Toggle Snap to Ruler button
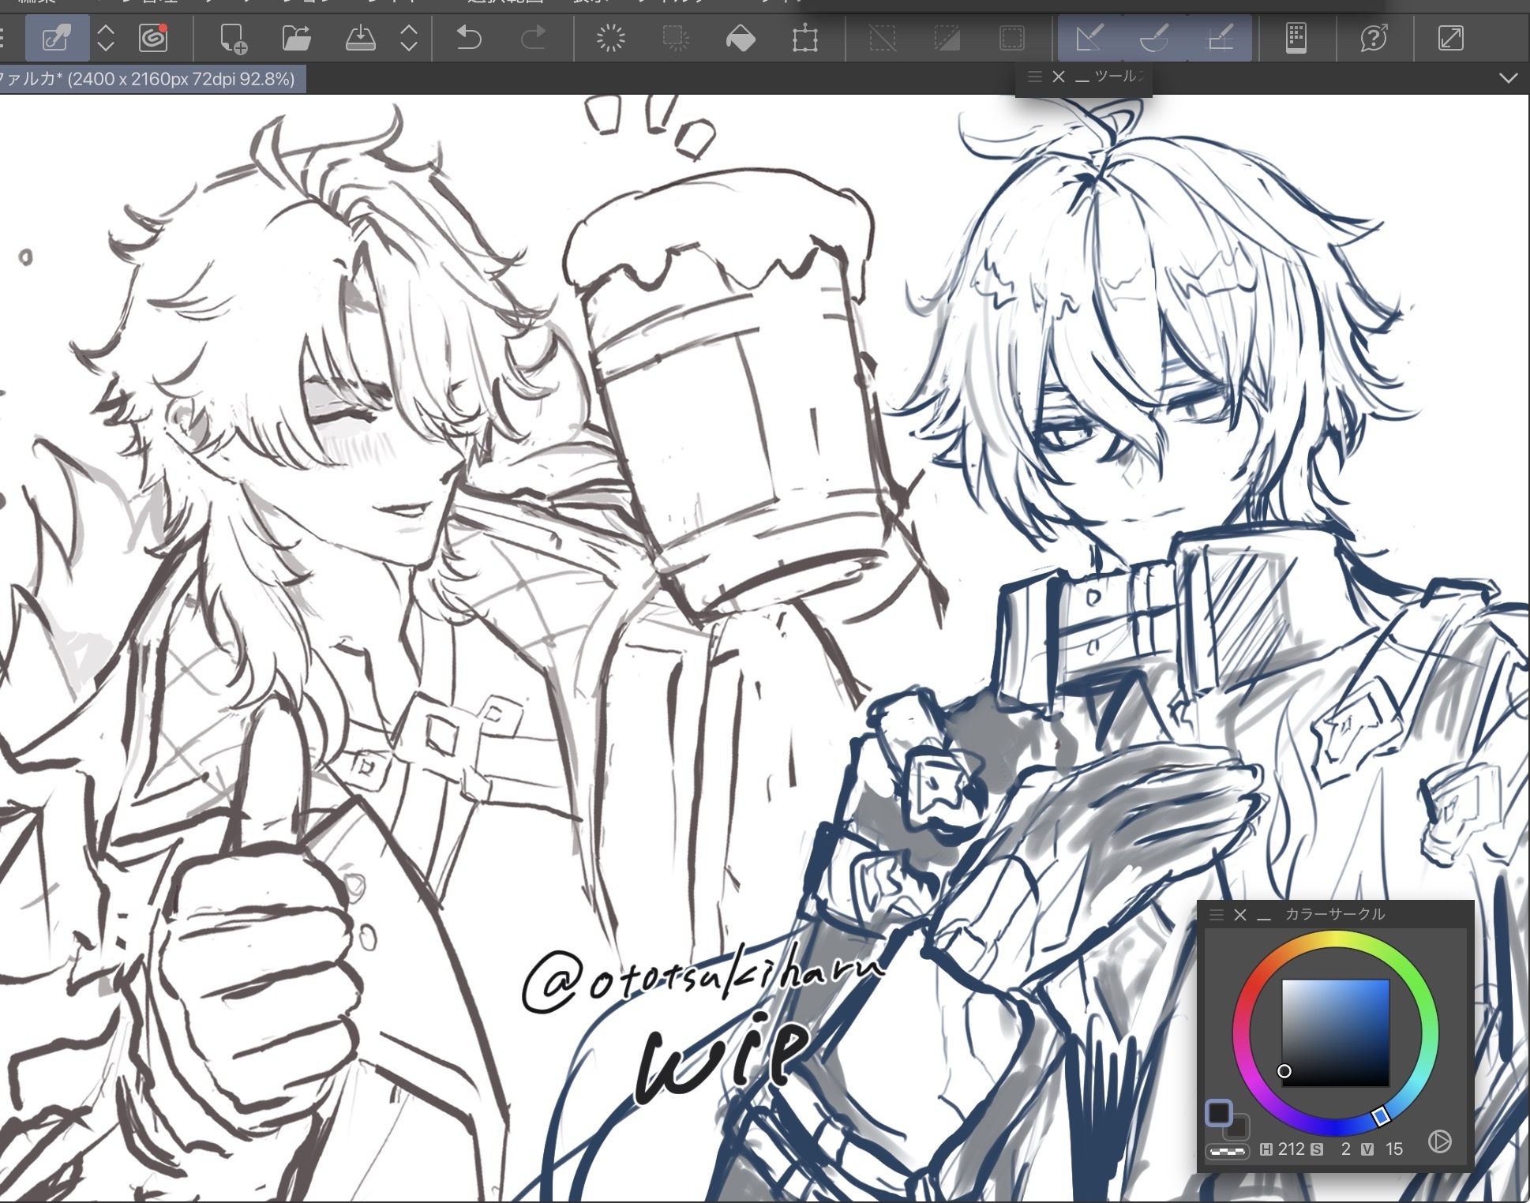 coord(1089,37)
